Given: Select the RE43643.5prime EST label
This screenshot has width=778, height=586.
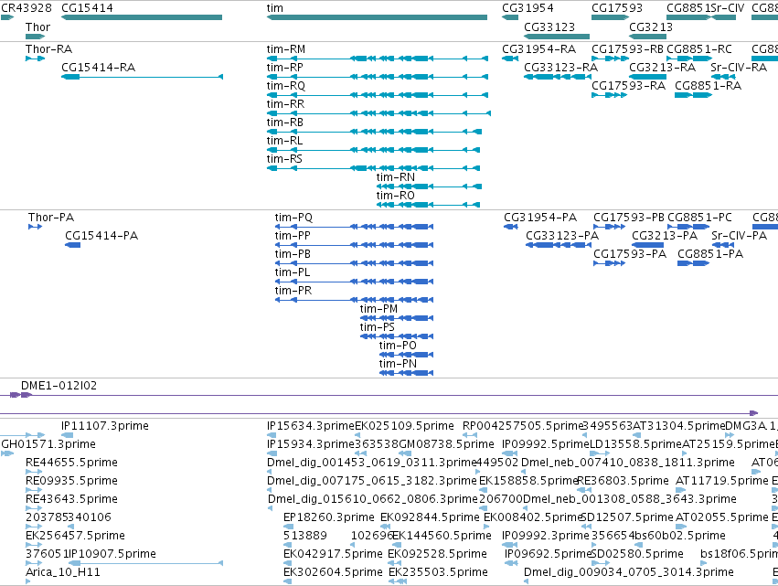Looking at the screenshot, I should click(x=71, y=499).
